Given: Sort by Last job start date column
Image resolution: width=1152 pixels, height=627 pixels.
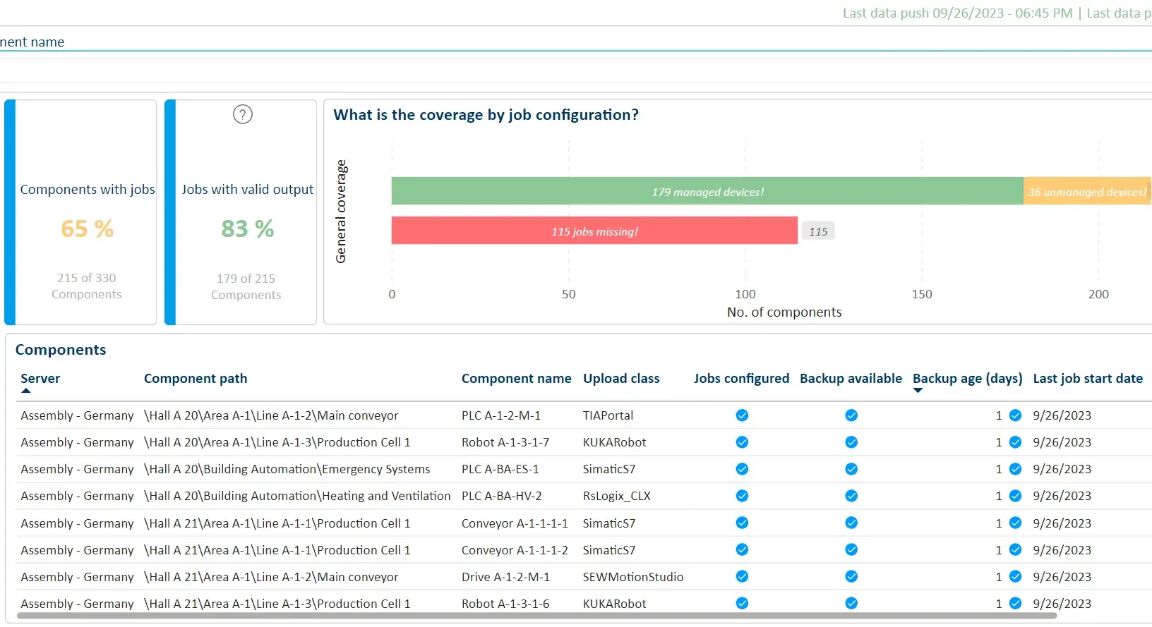Looking at the screenshot, I should (x=1088, y=379).
